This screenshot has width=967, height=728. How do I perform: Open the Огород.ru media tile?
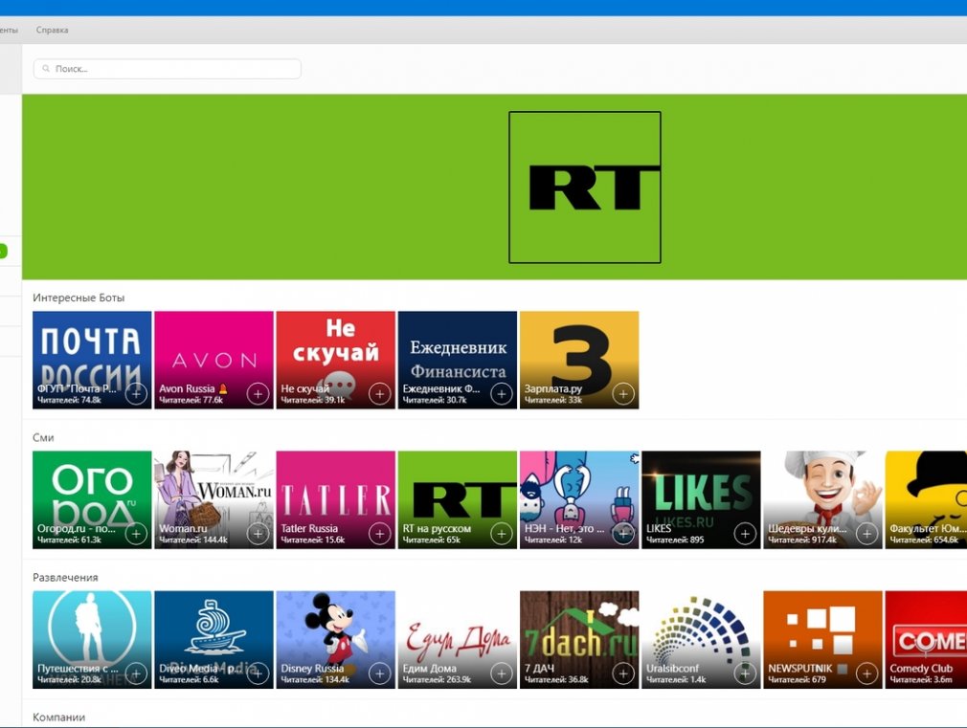[x=92, y=500]
